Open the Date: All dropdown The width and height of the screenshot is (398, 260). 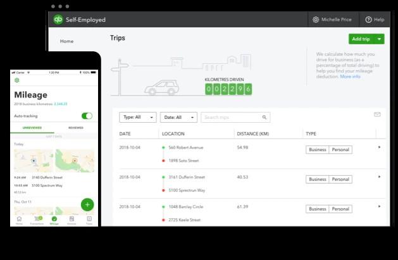coord(178,117)
